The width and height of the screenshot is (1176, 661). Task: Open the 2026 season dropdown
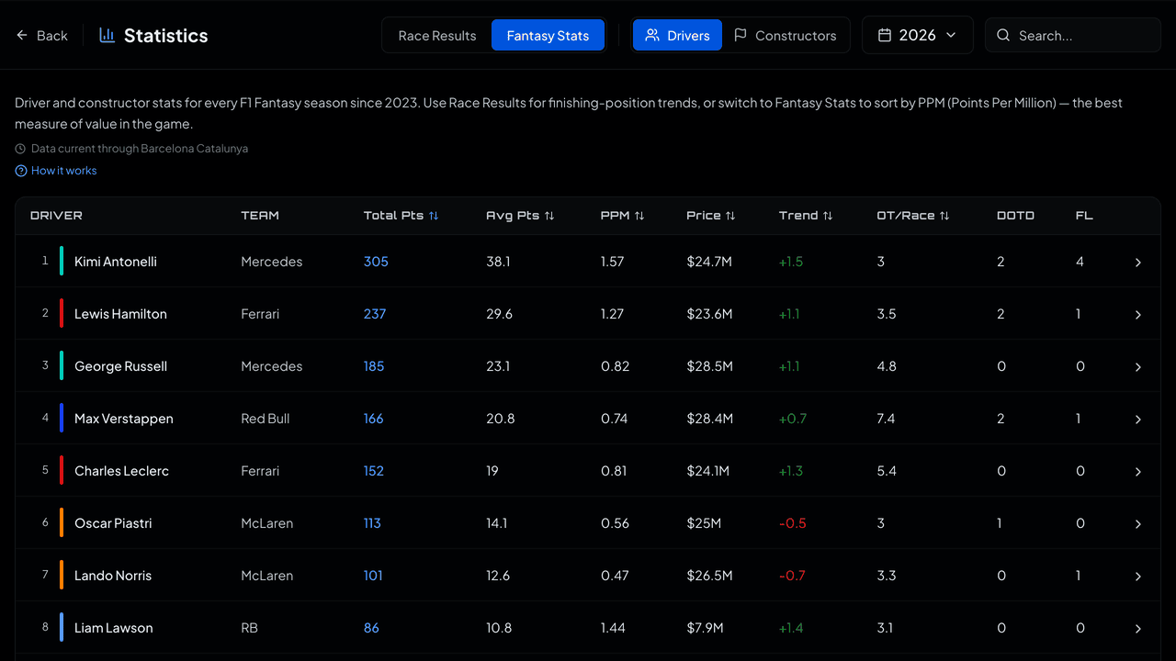point(917,35)
